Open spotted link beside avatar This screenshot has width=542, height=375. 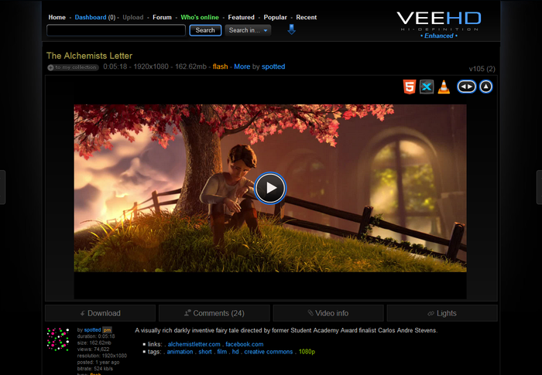coord(92,329)
